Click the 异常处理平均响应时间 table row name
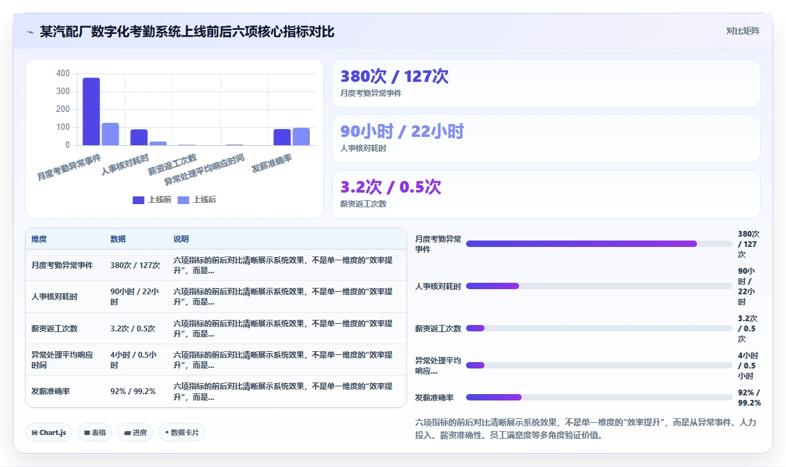The width and height of the screenshot is (786, 467). click(62, 360)
